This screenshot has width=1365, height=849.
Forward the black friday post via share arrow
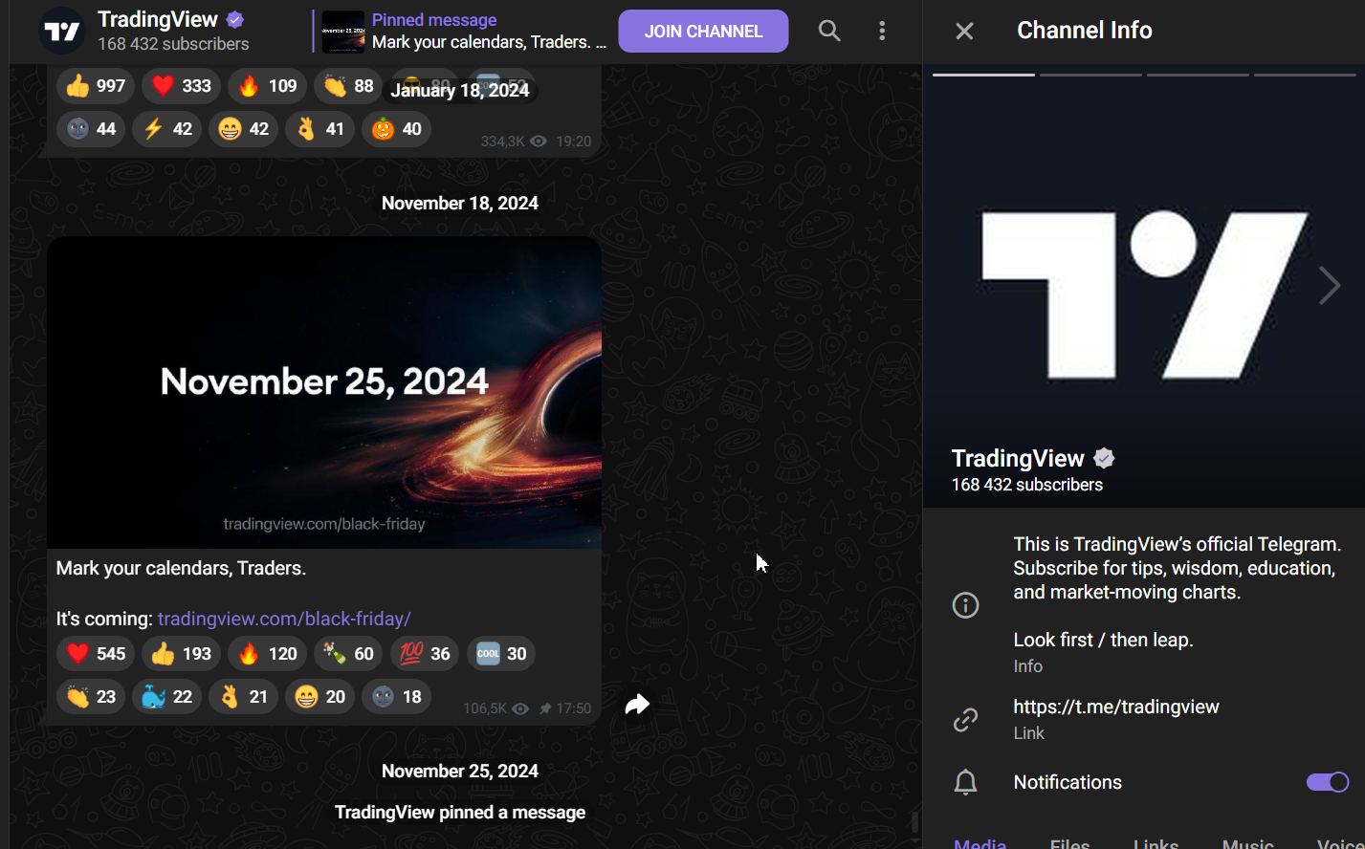pos(637,705)
